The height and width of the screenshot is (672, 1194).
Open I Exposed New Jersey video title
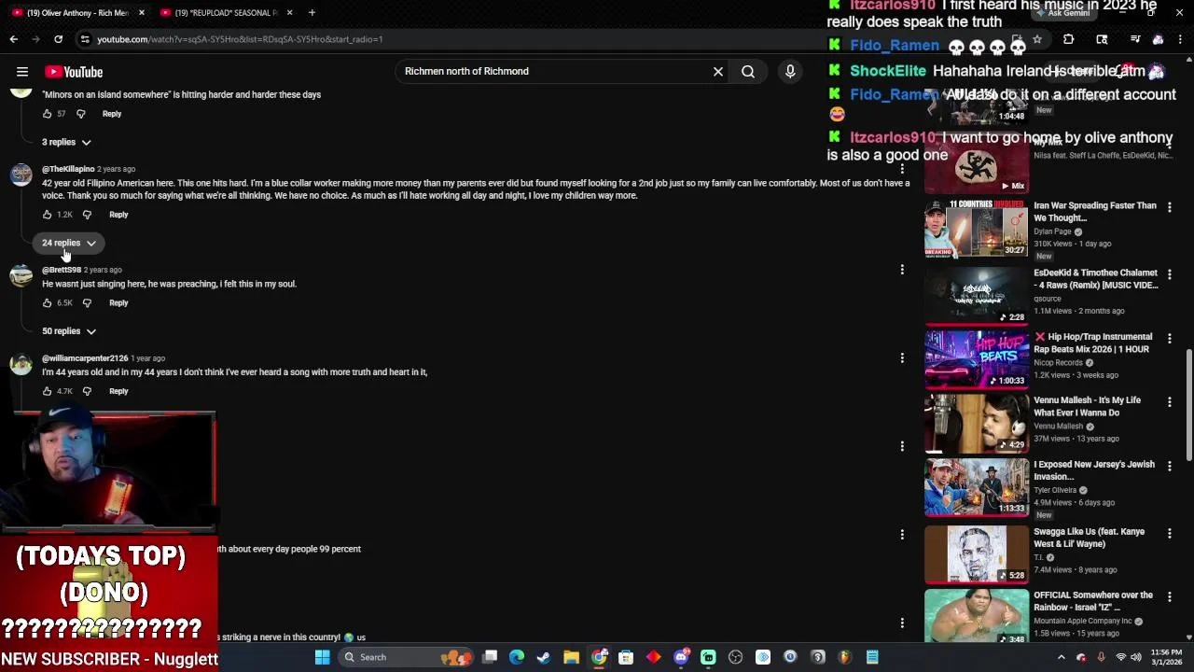[1094, 470]
